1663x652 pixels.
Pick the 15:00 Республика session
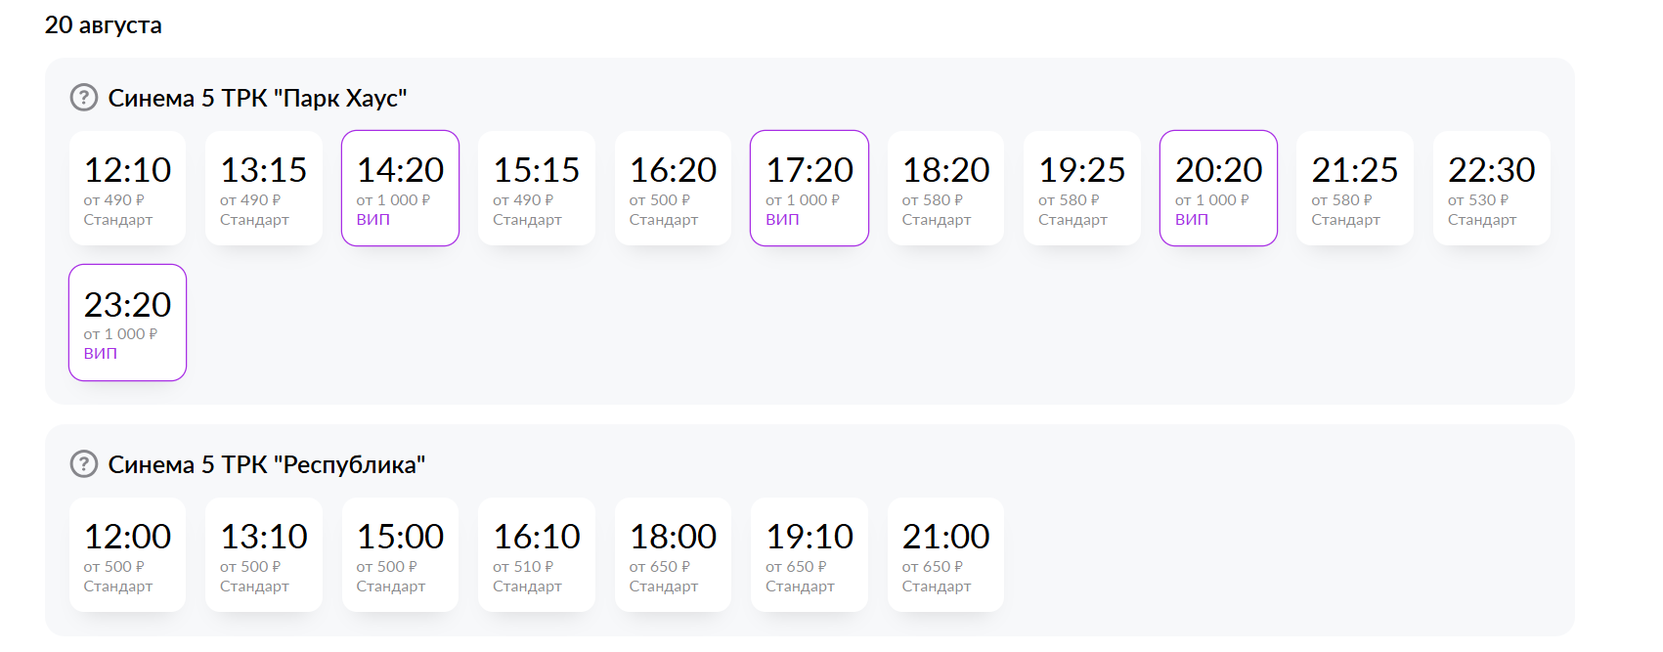pos(400,555)
